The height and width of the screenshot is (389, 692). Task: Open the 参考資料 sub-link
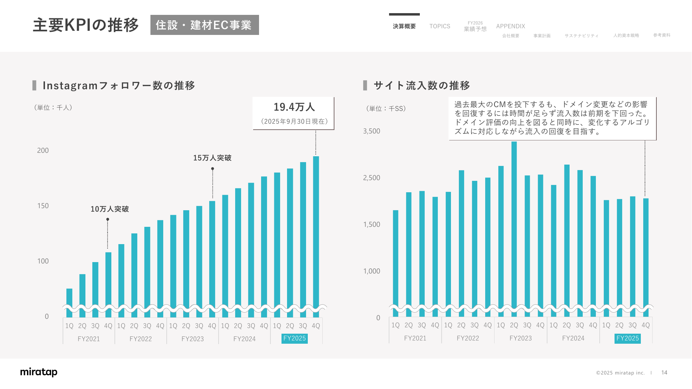[662, 35]
